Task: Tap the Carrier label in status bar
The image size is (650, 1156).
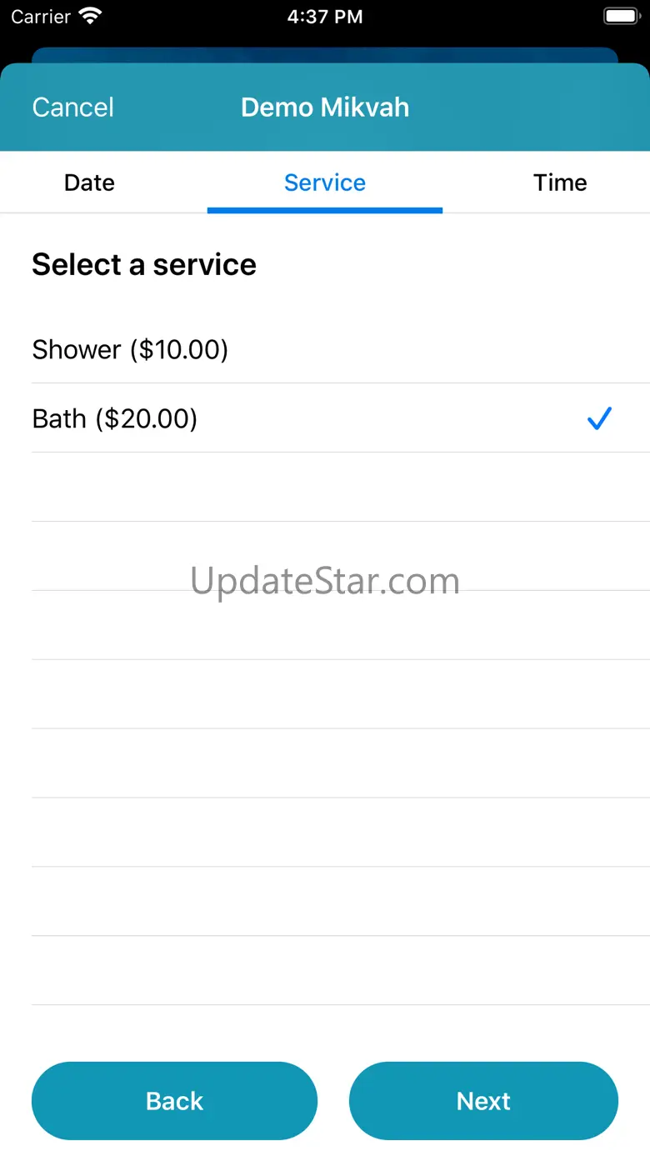Action: click(x=39, y=17)
